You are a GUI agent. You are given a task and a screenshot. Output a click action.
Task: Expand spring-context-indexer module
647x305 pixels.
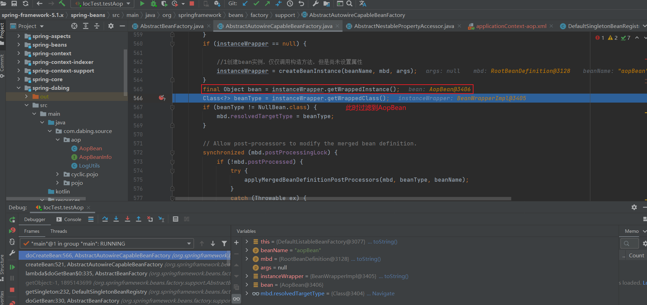click(x=19, y=62)
